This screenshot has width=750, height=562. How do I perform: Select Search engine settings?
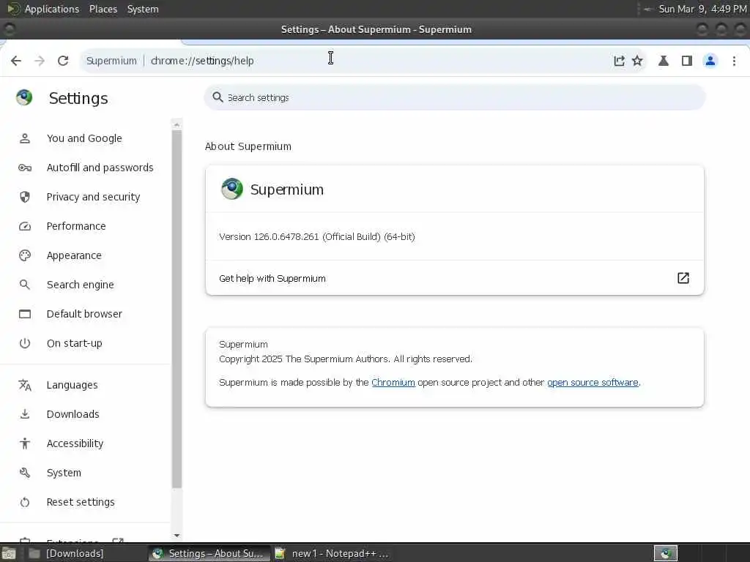click(x=81, y=285)
